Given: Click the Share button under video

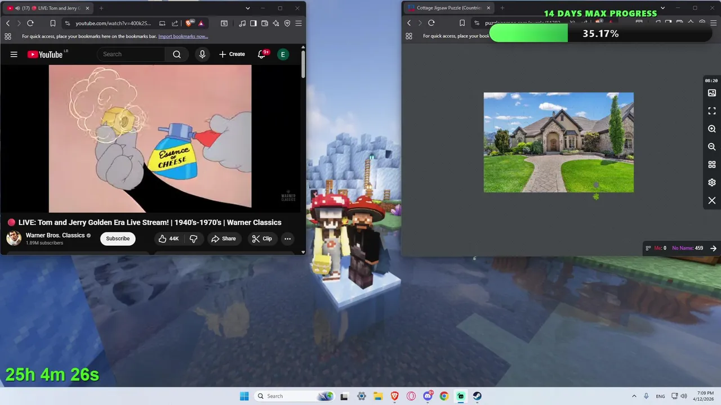Looking at the screenshot, I should (x=224, y=238).
